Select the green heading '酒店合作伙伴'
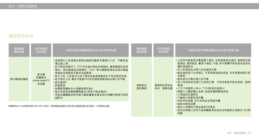This screenshot has height=137, width=259. [x=21, y=36]
